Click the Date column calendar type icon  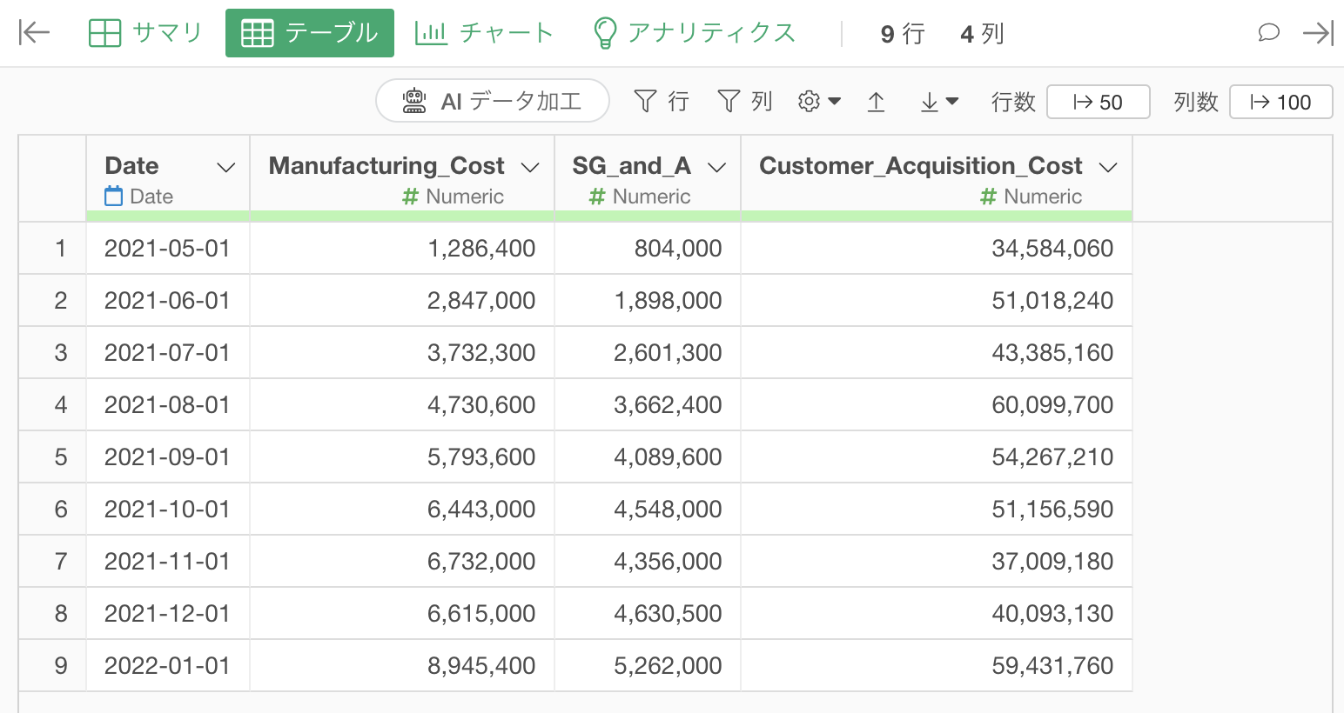tap(114, 197)
